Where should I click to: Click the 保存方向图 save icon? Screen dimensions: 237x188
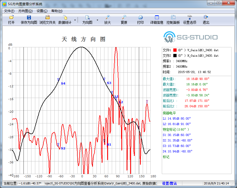[x=29, y=17]
